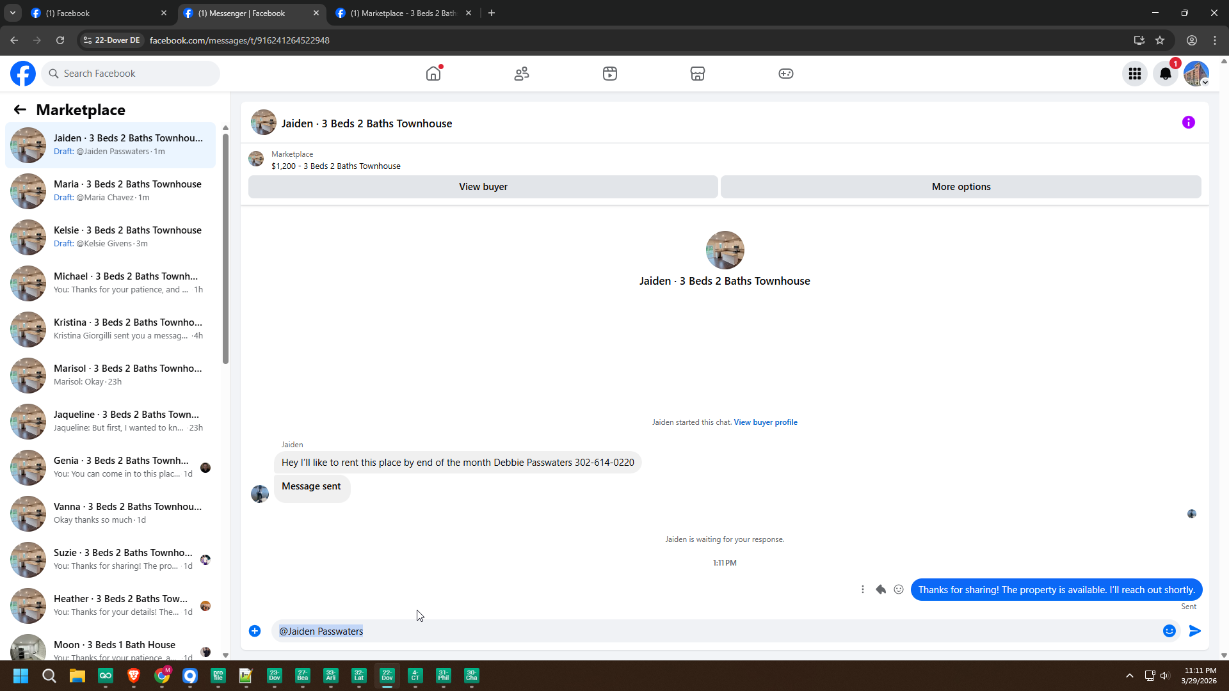Click the message input field
The width and height of the screenshot is (1229, 691).
(x=717, y=631)
